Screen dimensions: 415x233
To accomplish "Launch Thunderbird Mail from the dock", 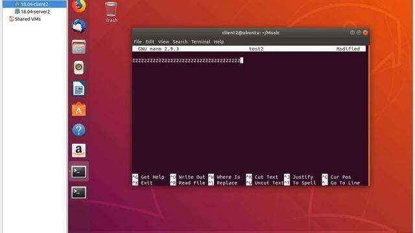I will (79, 26).
